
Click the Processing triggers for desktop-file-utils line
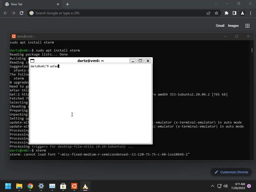tap(71, 146)
